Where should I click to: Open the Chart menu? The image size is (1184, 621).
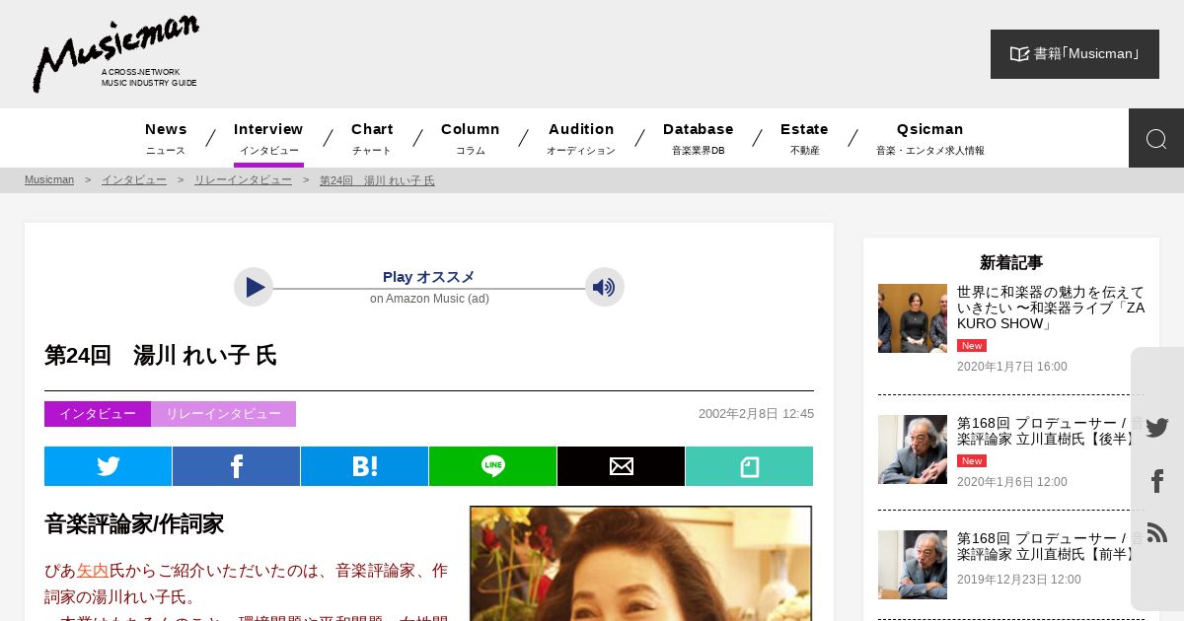click(372, 138)
